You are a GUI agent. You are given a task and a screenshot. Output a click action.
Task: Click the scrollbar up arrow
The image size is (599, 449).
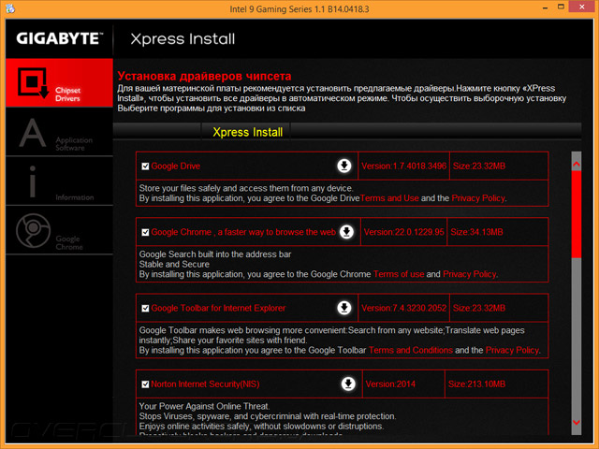pos(577,165)
